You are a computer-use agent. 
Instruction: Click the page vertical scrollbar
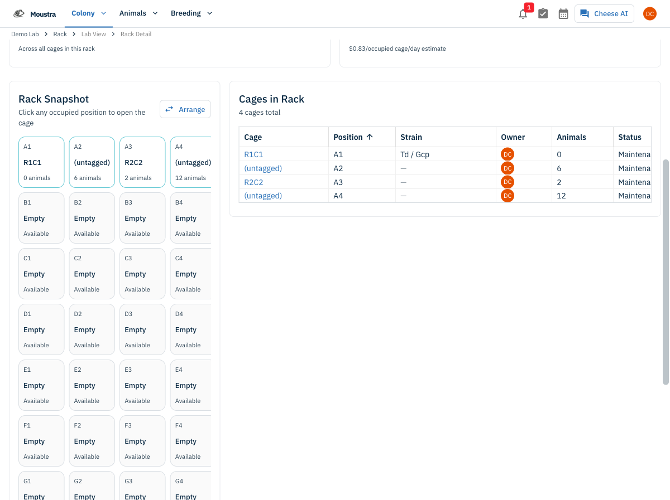click(x=665, y=272)
